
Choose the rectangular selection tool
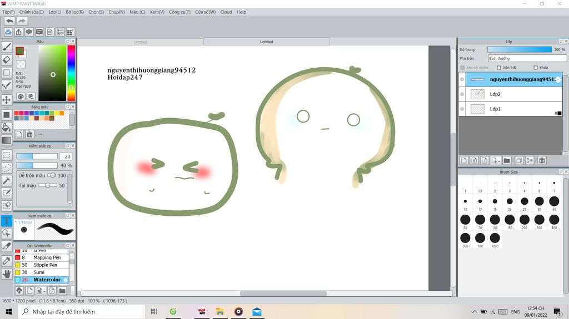(x=7, y=155)
